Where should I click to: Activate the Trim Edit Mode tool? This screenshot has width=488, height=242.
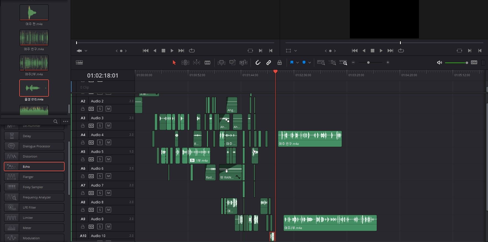(185, 63)
